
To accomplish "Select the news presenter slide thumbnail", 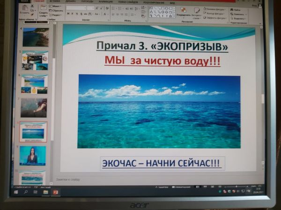I will [x=33, y=155].
